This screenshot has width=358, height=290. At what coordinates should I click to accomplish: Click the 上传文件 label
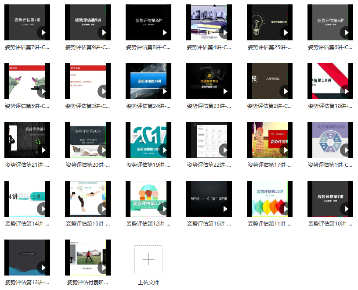[148, 282]
